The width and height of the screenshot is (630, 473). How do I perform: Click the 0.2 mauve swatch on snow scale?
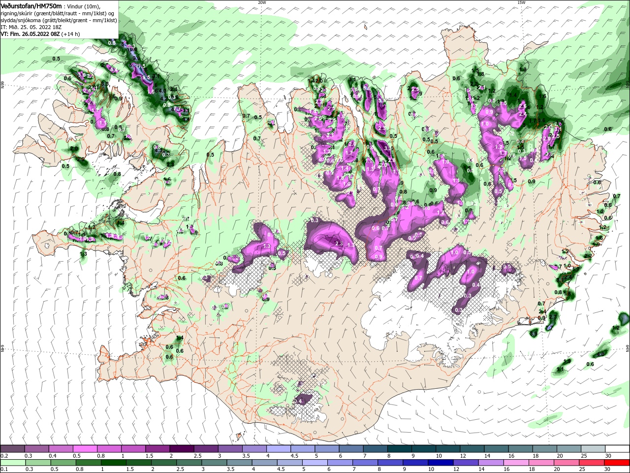coord(12,449)
